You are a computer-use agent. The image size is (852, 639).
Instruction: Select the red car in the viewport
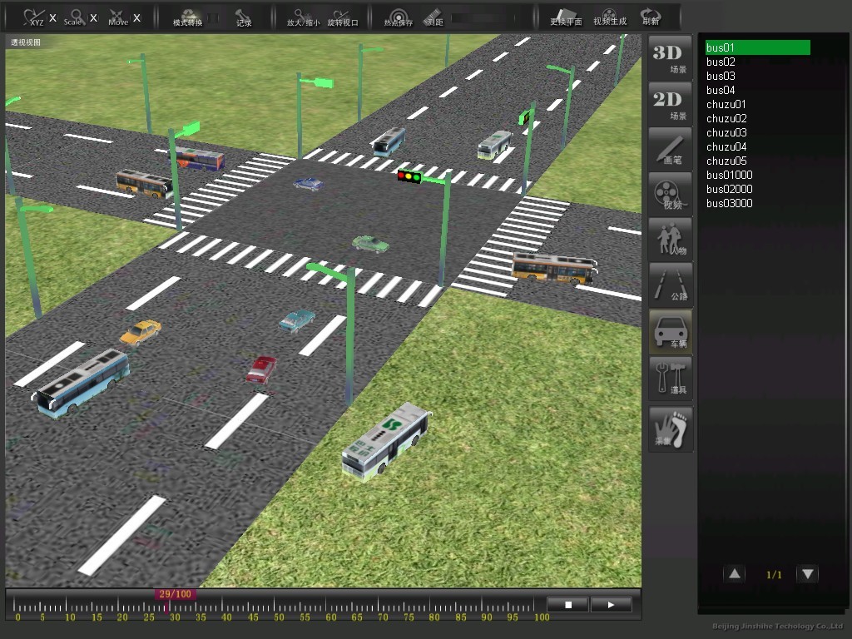point(261,370)
